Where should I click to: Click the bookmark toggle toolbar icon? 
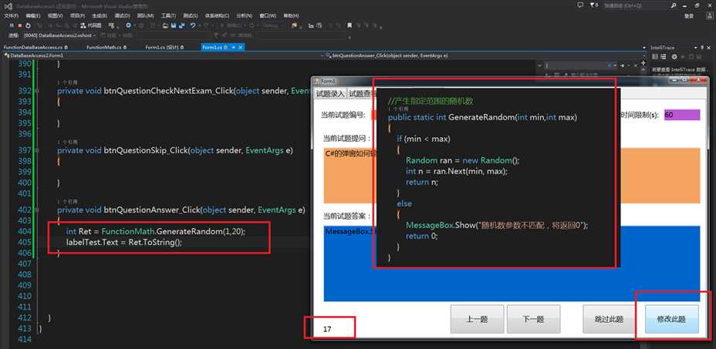350,25
